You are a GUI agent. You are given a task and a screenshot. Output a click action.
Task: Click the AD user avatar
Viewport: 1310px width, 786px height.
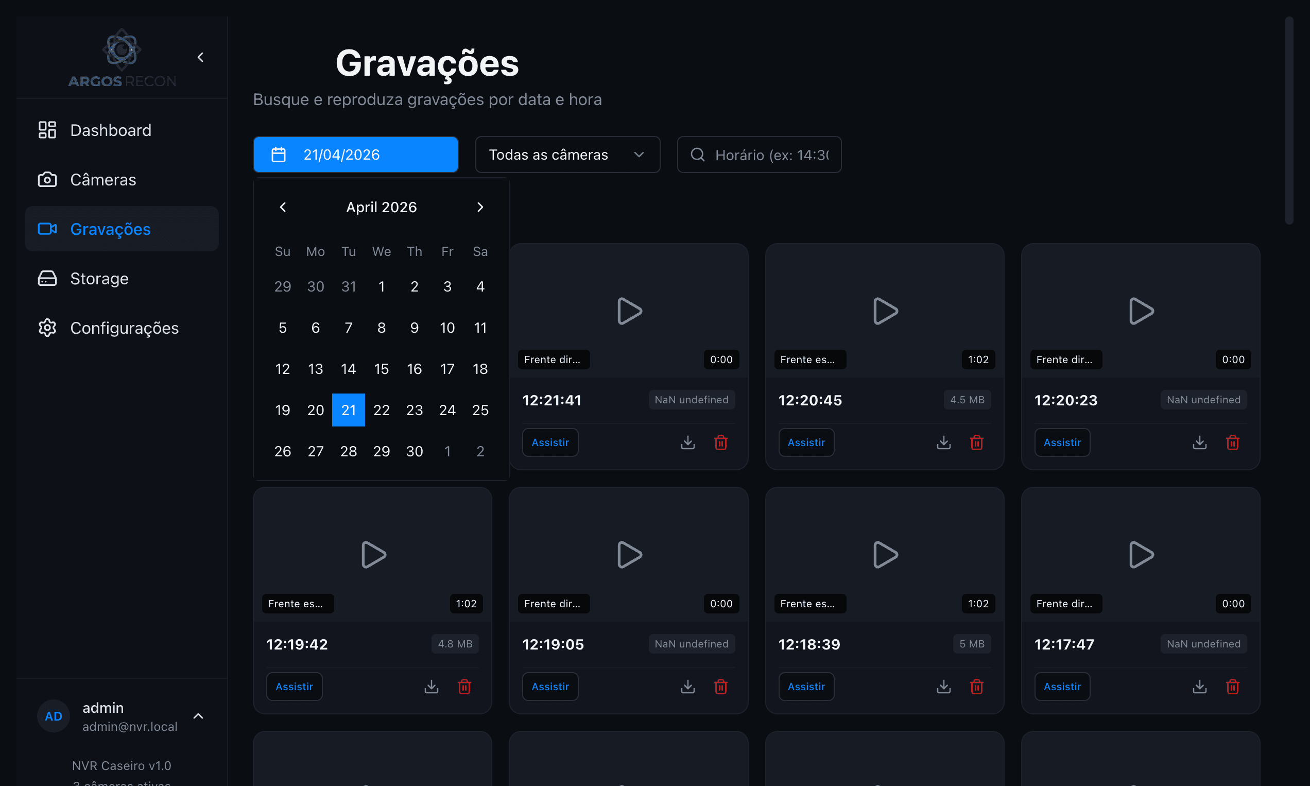click(54, 716)
